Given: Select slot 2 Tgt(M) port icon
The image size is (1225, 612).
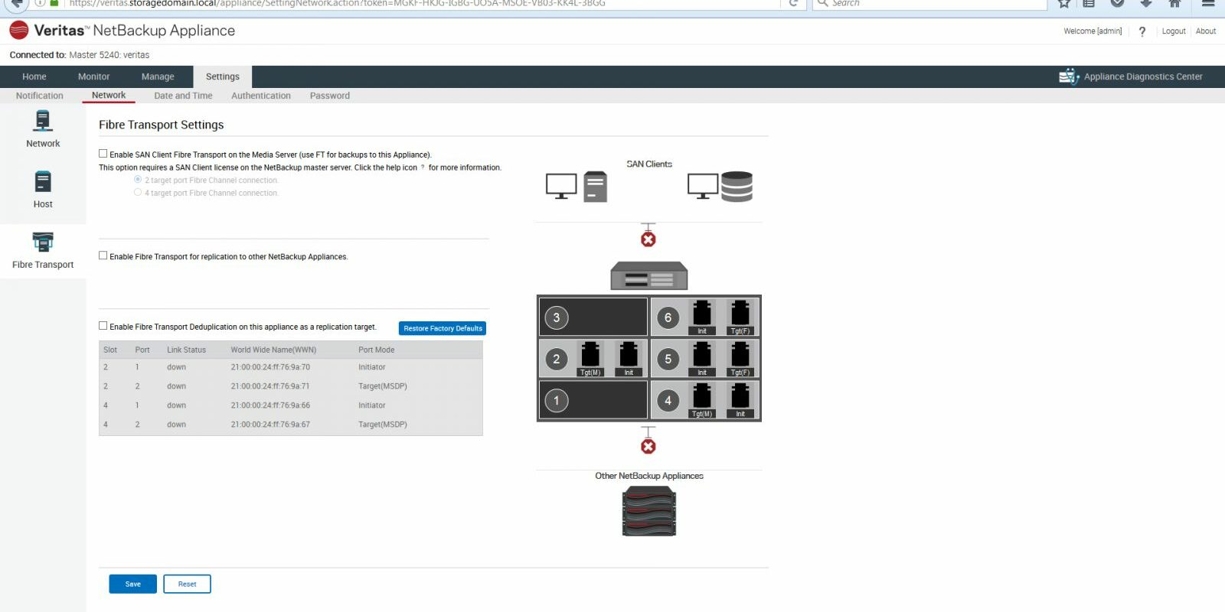Looking at the screenshot, I should pyautogui.click(x=590, y=358).
